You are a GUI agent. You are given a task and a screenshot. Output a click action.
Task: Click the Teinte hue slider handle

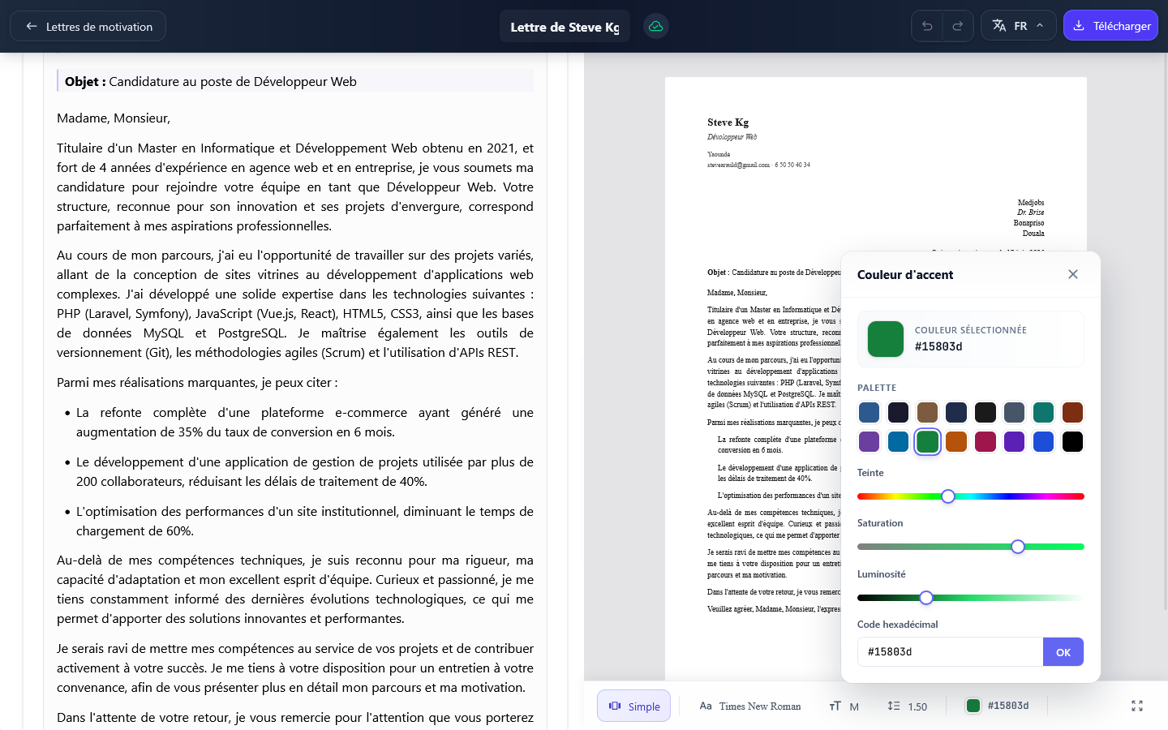(x=948, y=496)
